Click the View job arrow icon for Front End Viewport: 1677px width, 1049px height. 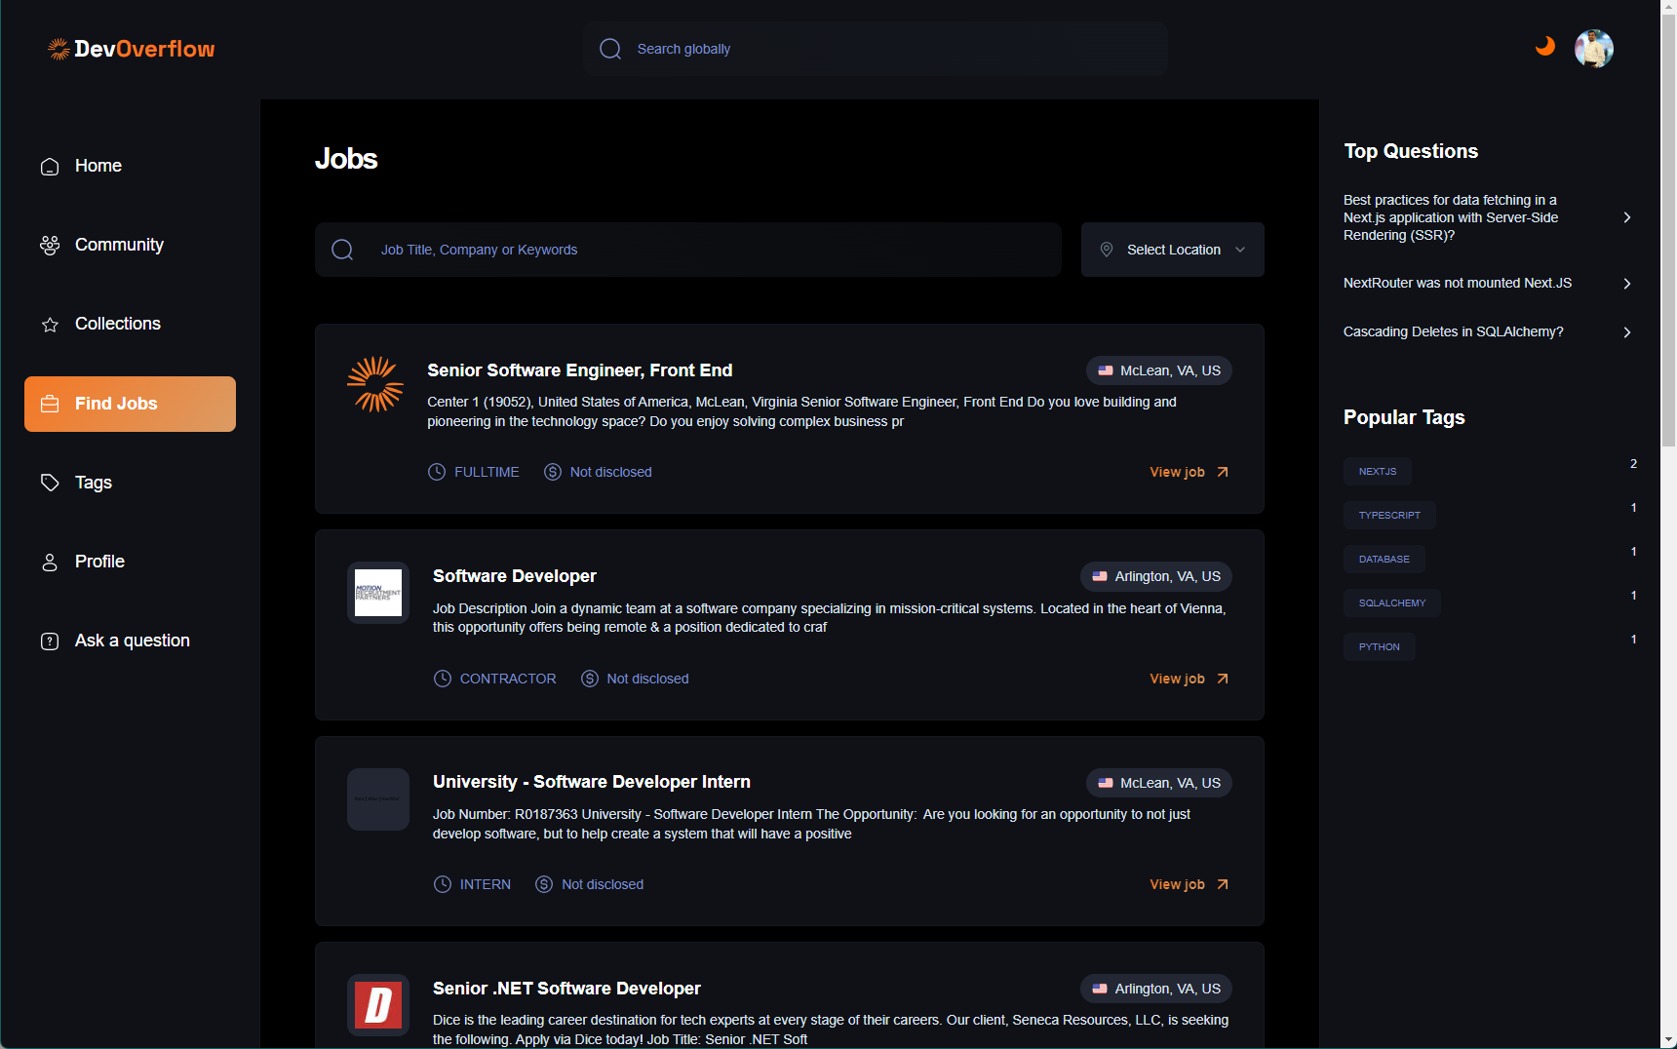[x=1223, y=472]
